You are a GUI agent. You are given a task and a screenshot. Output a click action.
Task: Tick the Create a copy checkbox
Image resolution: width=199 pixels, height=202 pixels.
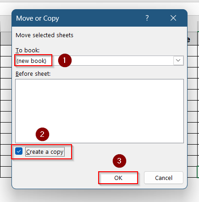pos(19,151)
